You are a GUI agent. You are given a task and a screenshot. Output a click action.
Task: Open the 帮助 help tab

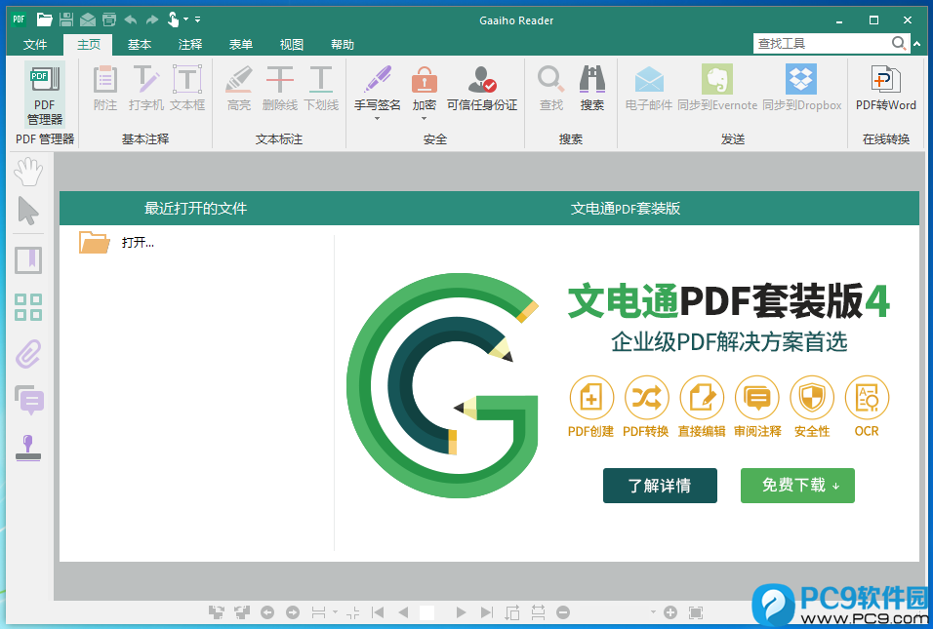point(343,45)
